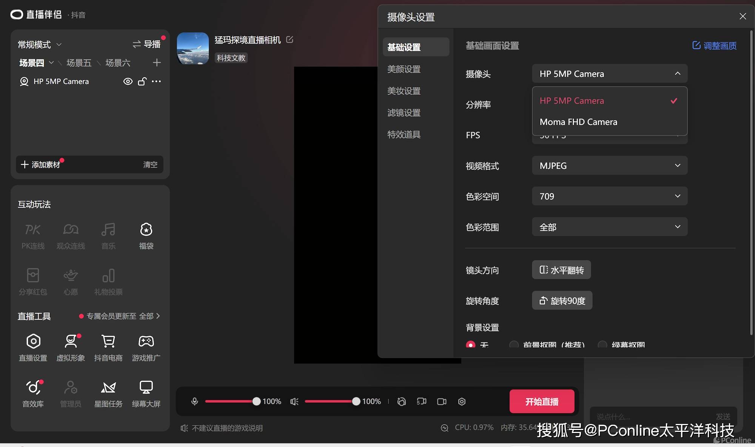This screenshot has width=755, height=447.
Task: Click the microphone icon in bottom bar
Action: click(x=194, y=401)
